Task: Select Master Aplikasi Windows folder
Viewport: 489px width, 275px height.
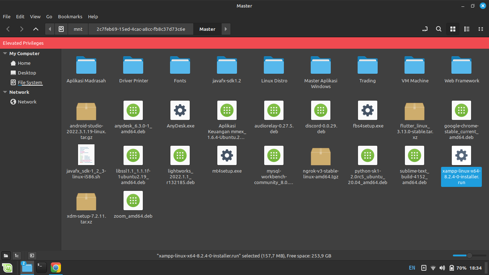Action: coord(321,73)
